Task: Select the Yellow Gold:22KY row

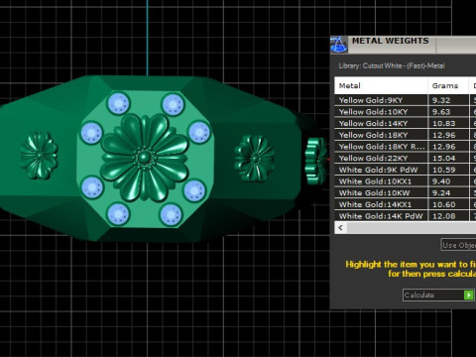Action: [406, 158]
